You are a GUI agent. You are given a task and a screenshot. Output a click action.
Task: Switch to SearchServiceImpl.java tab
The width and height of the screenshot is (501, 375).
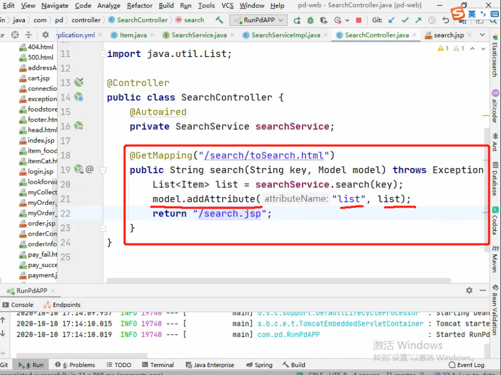(286, 35)
